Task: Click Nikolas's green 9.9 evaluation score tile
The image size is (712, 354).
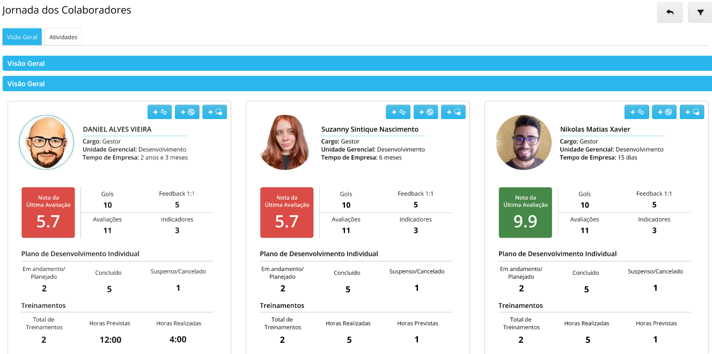Action: [525, 212]
